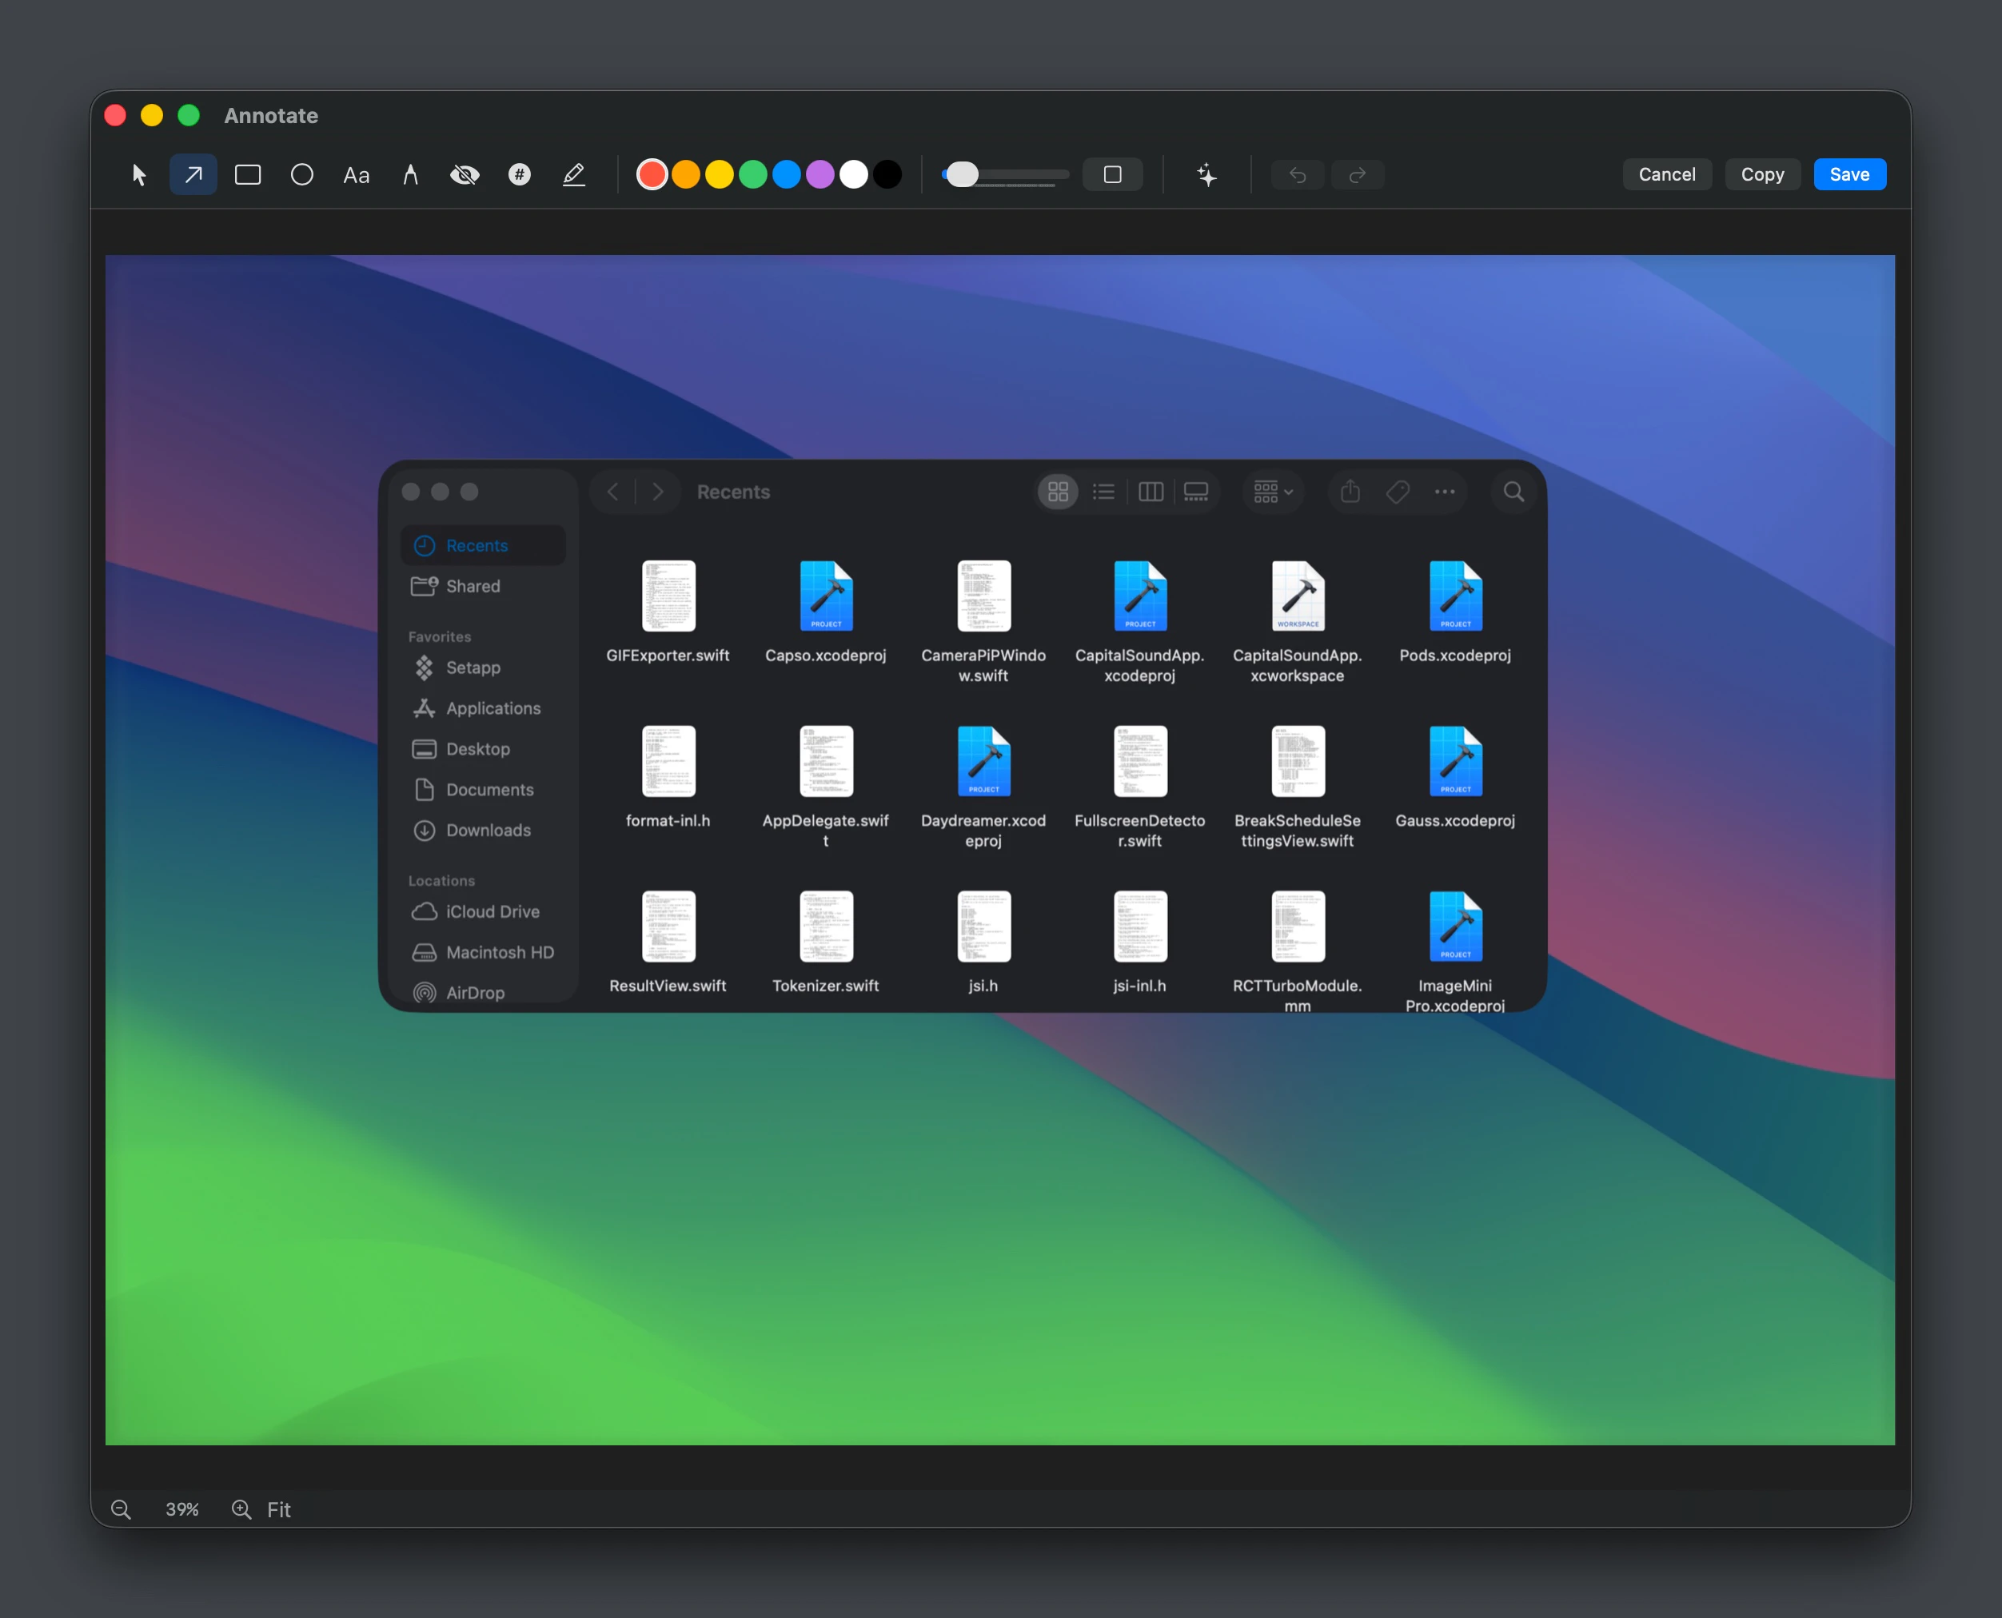
Task: Choose the highlighter pencil tool
Action: (x=574, y=174)
